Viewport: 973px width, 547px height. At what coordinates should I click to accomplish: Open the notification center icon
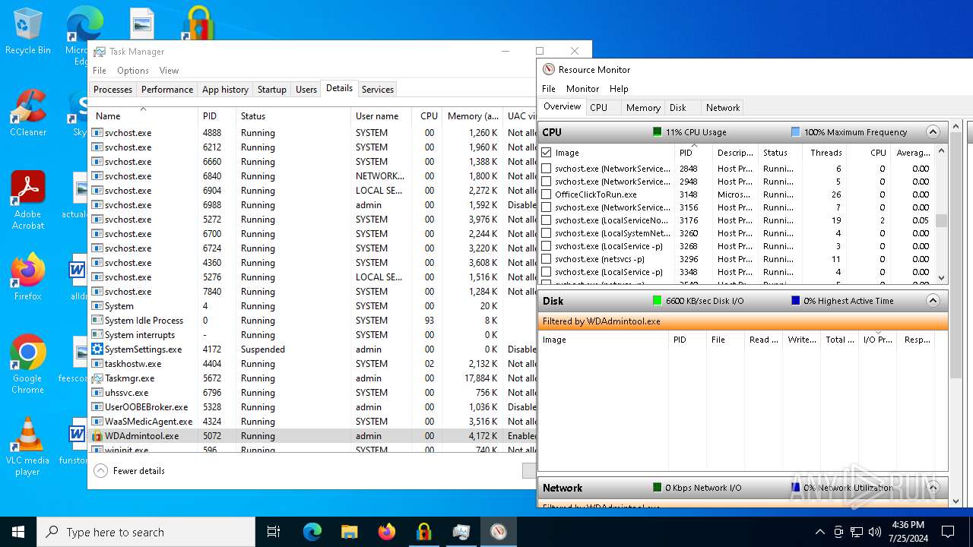point(948,532)
